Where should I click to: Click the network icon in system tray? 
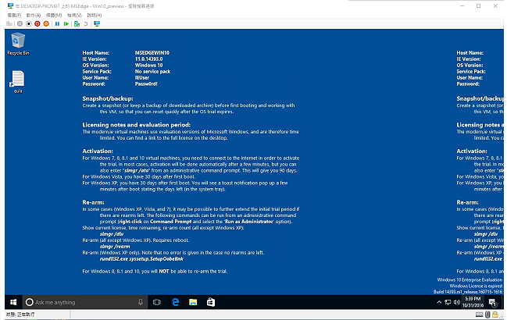(448, 303)
